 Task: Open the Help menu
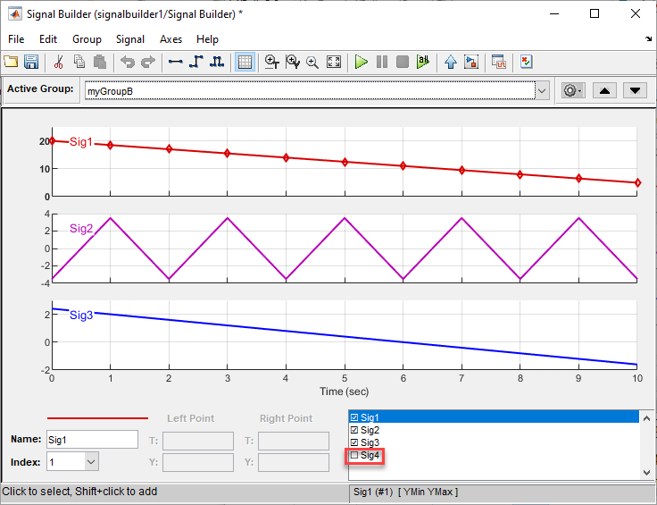pos(207,39)
